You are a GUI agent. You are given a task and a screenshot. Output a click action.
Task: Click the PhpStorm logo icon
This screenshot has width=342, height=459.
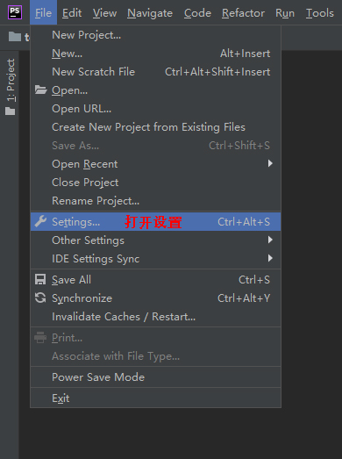15,12
